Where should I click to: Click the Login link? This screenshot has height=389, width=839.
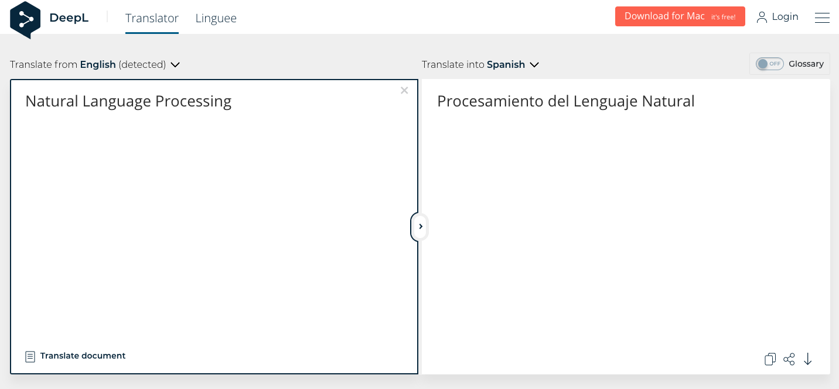point(785,16)
